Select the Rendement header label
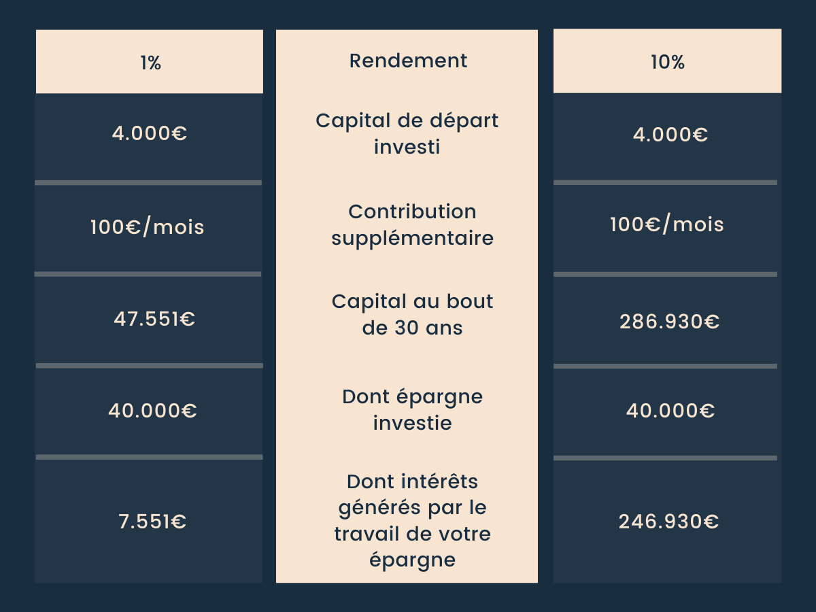The image size is (816, 612). [x=408, y=61]
